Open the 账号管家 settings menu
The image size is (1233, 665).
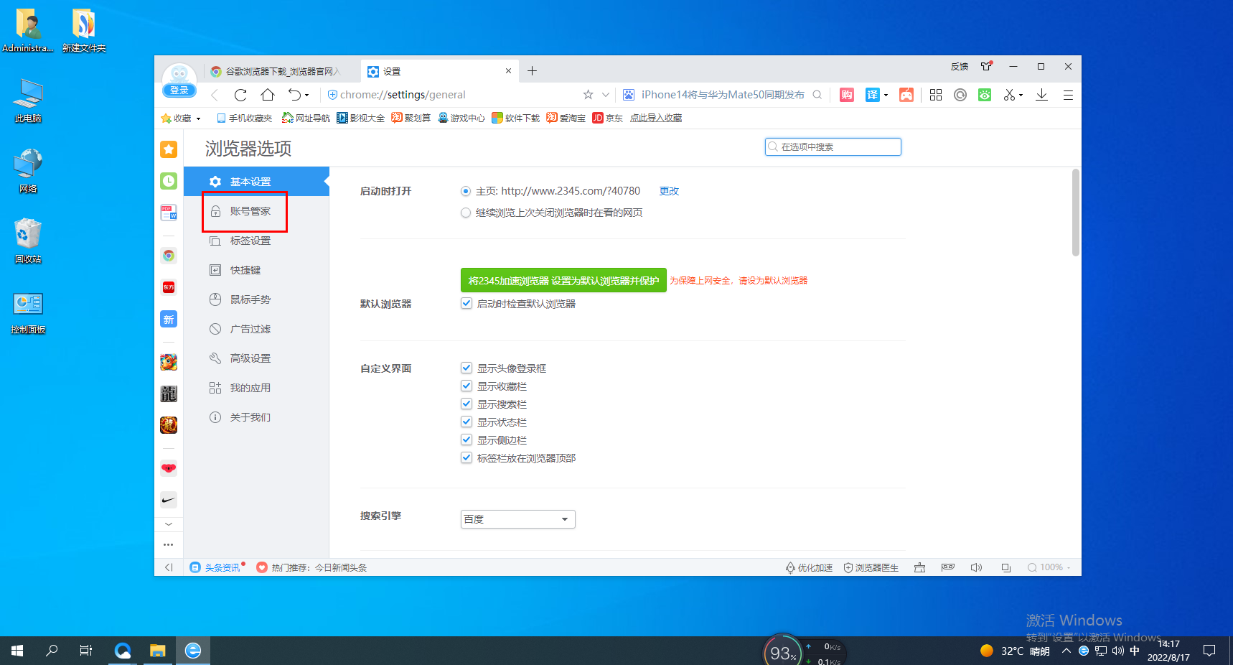click(x=256, y=211)
